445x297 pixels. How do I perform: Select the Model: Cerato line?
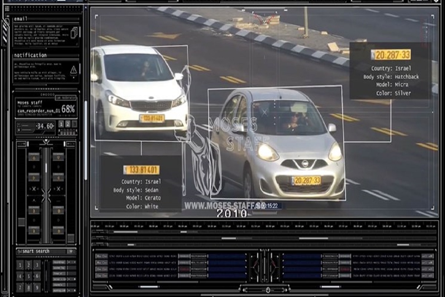(x=143, y=198)
